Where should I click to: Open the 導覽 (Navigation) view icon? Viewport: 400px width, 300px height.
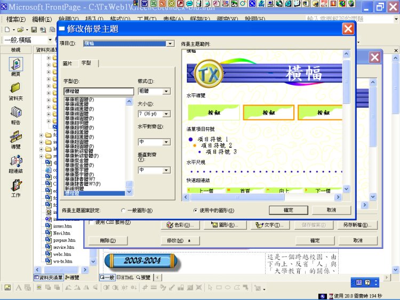click(x=16, y=140)
